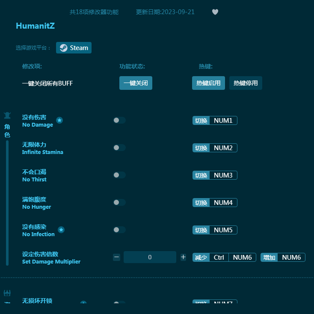Select the character category icon in sidebar

(x=7, y=116)
